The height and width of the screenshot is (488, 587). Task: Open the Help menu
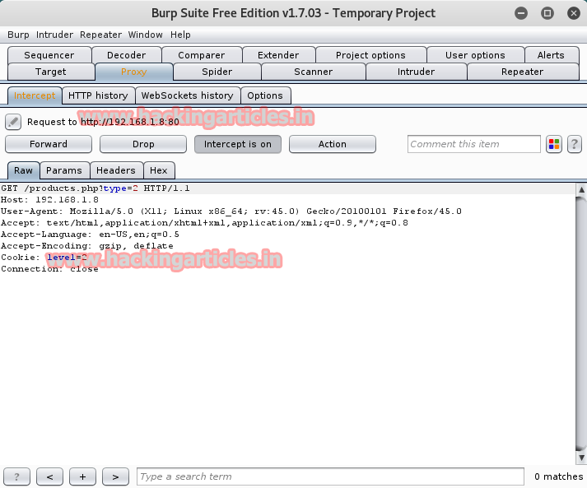180,35
